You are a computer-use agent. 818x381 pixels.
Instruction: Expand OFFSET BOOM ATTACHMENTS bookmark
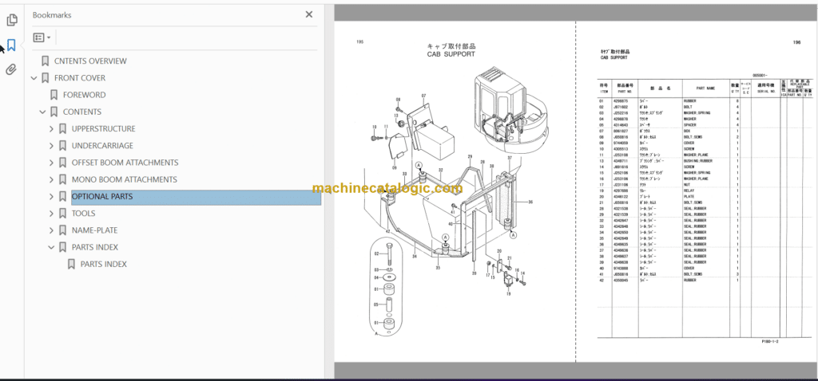tap(51, 163)
